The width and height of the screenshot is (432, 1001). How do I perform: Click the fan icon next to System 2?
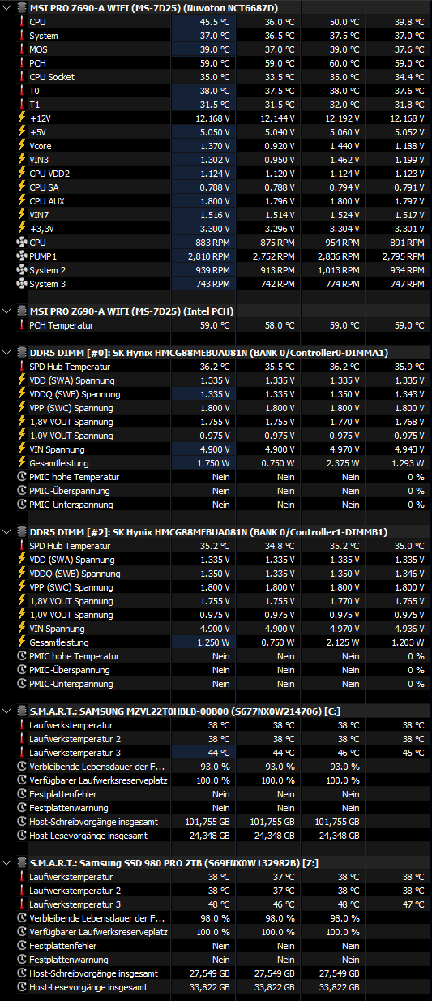tap(21, 270)
